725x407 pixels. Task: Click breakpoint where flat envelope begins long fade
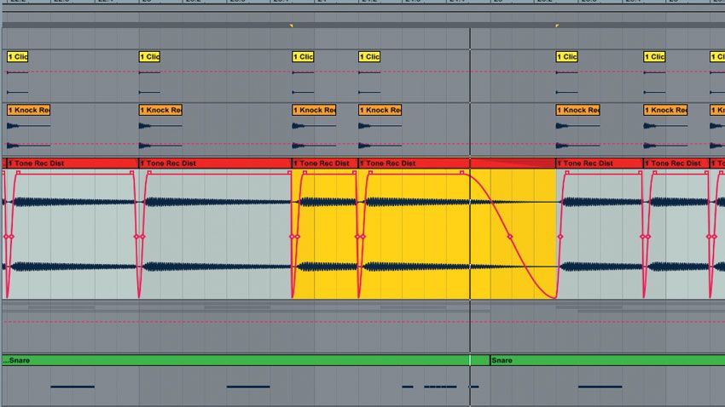click(x=462, y=173)
